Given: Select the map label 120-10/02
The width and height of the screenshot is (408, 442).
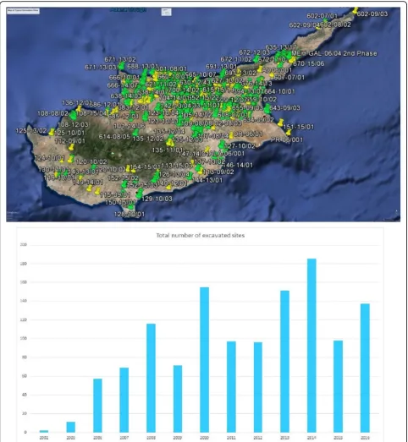Looking at the screenshot, I should (x=91, y=161).
